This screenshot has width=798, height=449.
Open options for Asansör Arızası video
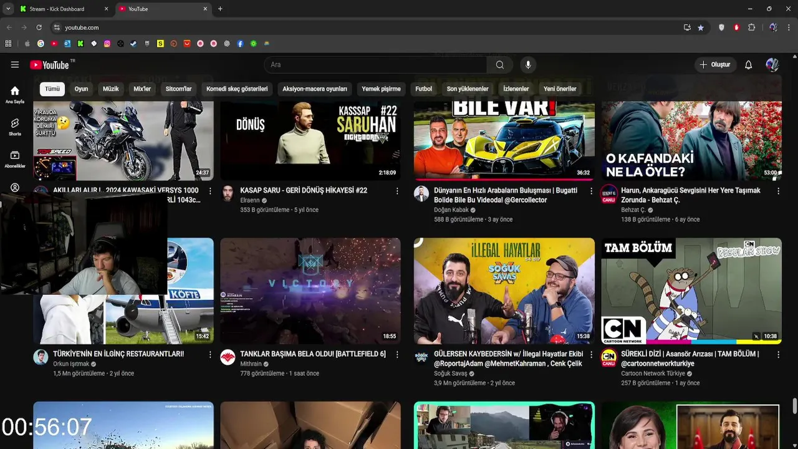point(778,354)
